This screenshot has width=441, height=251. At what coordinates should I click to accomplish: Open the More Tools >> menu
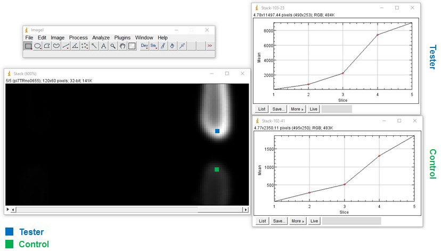point(210,46)
